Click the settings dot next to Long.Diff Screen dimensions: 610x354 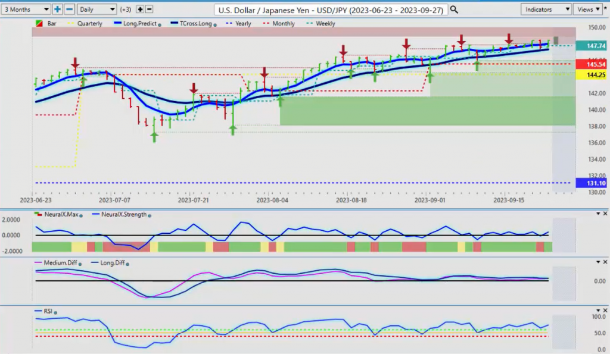127,264
